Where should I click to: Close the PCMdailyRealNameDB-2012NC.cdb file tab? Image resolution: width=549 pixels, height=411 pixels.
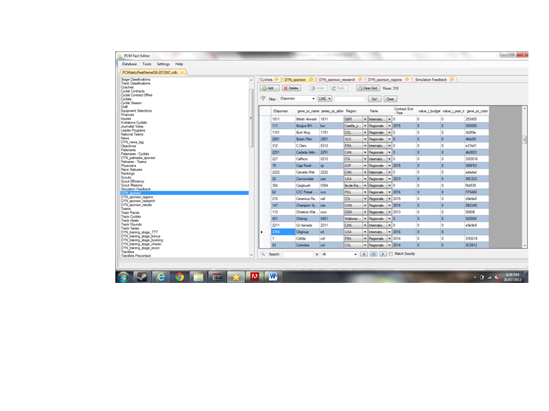183,71
